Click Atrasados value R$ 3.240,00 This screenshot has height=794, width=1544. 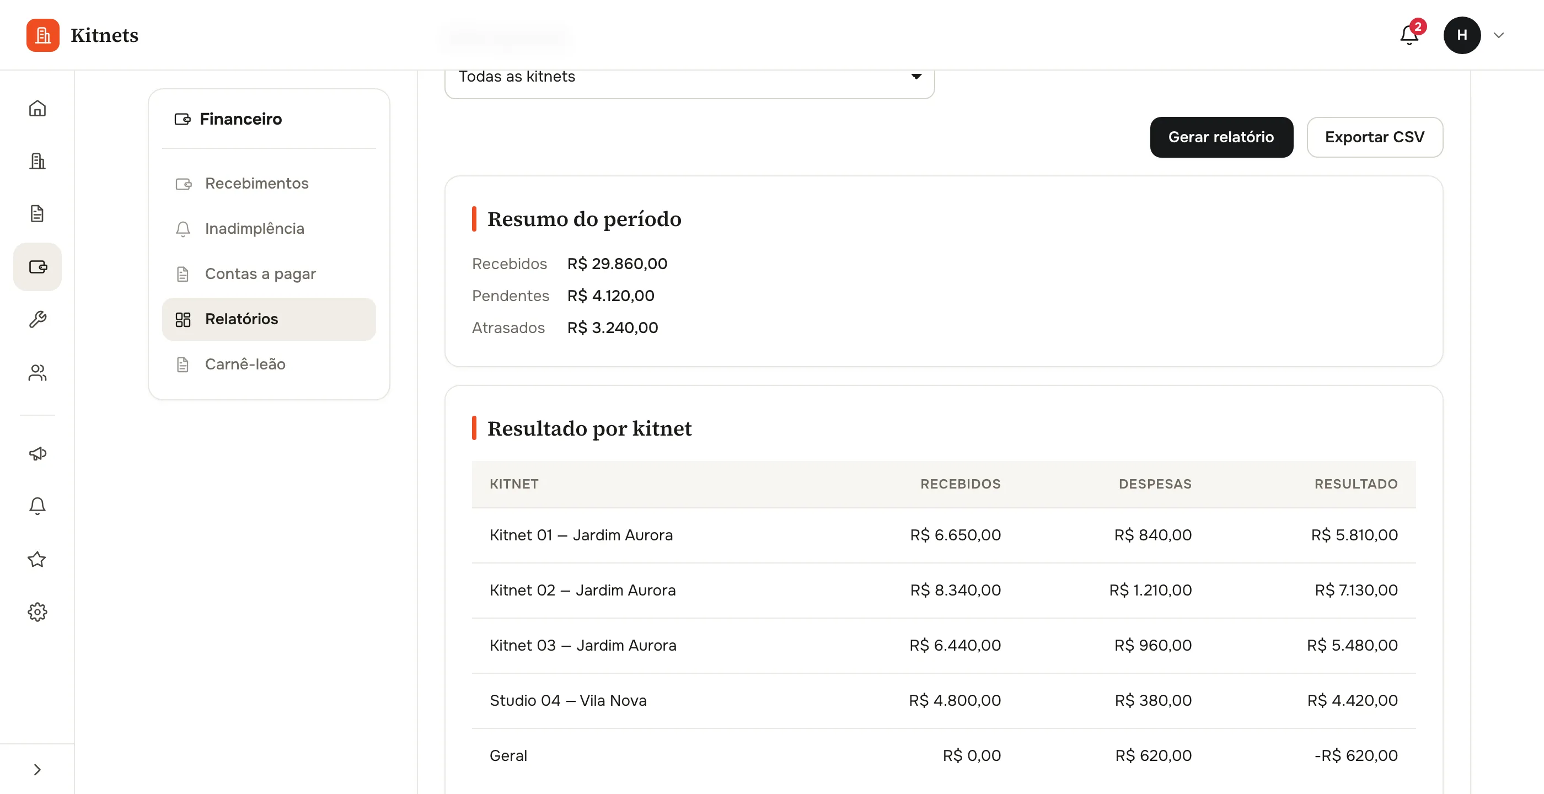click(x=612, y=328)
